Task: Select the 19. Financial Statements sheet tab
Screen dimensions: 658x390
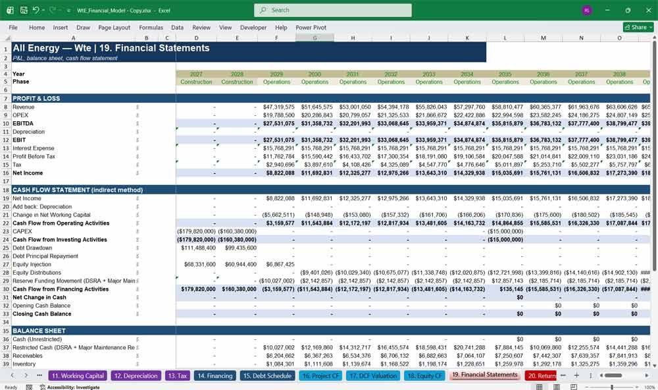Action: coord(485,375)
